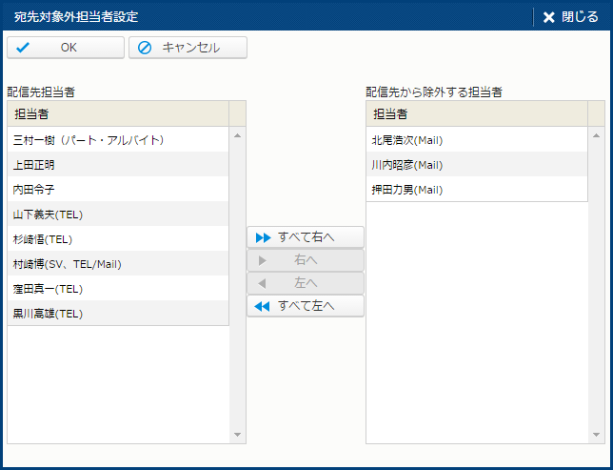Move all staff left with すべて左へ
Screen dimensions: 613x470
point(305,306)
